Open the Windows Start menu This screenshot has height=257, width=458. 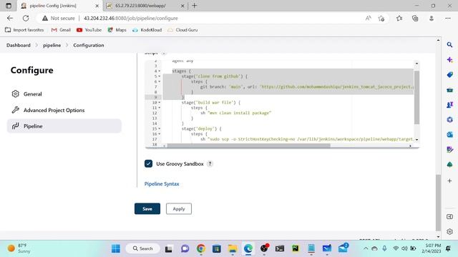pyautogui.click(x=116, y=248)
